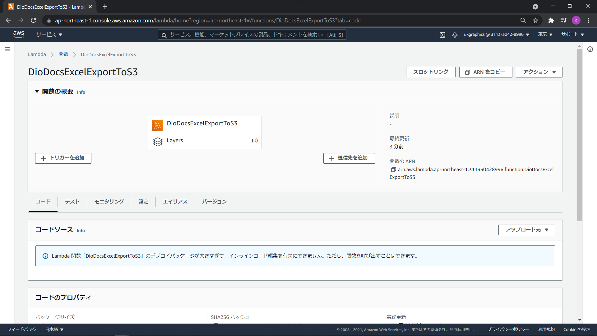Viewport: 597px width, 336px height.
Task: Click the トリガーを追加 button
Action: [x=63, y=158]
